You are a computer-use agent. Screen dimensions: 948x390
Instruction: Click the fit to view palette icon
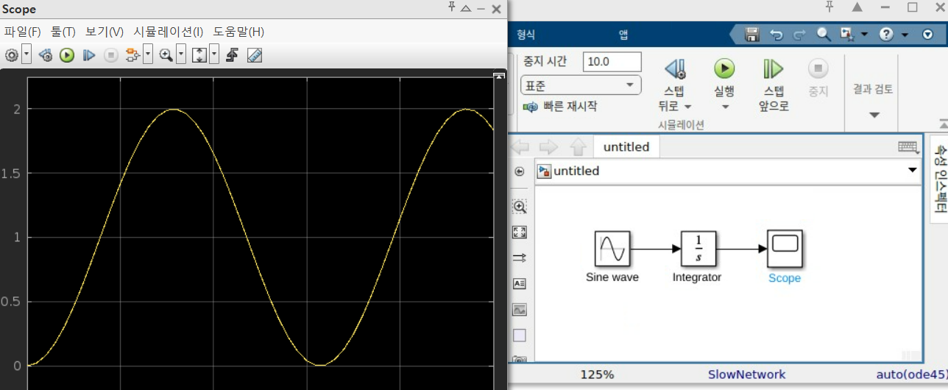coord(520,233)
